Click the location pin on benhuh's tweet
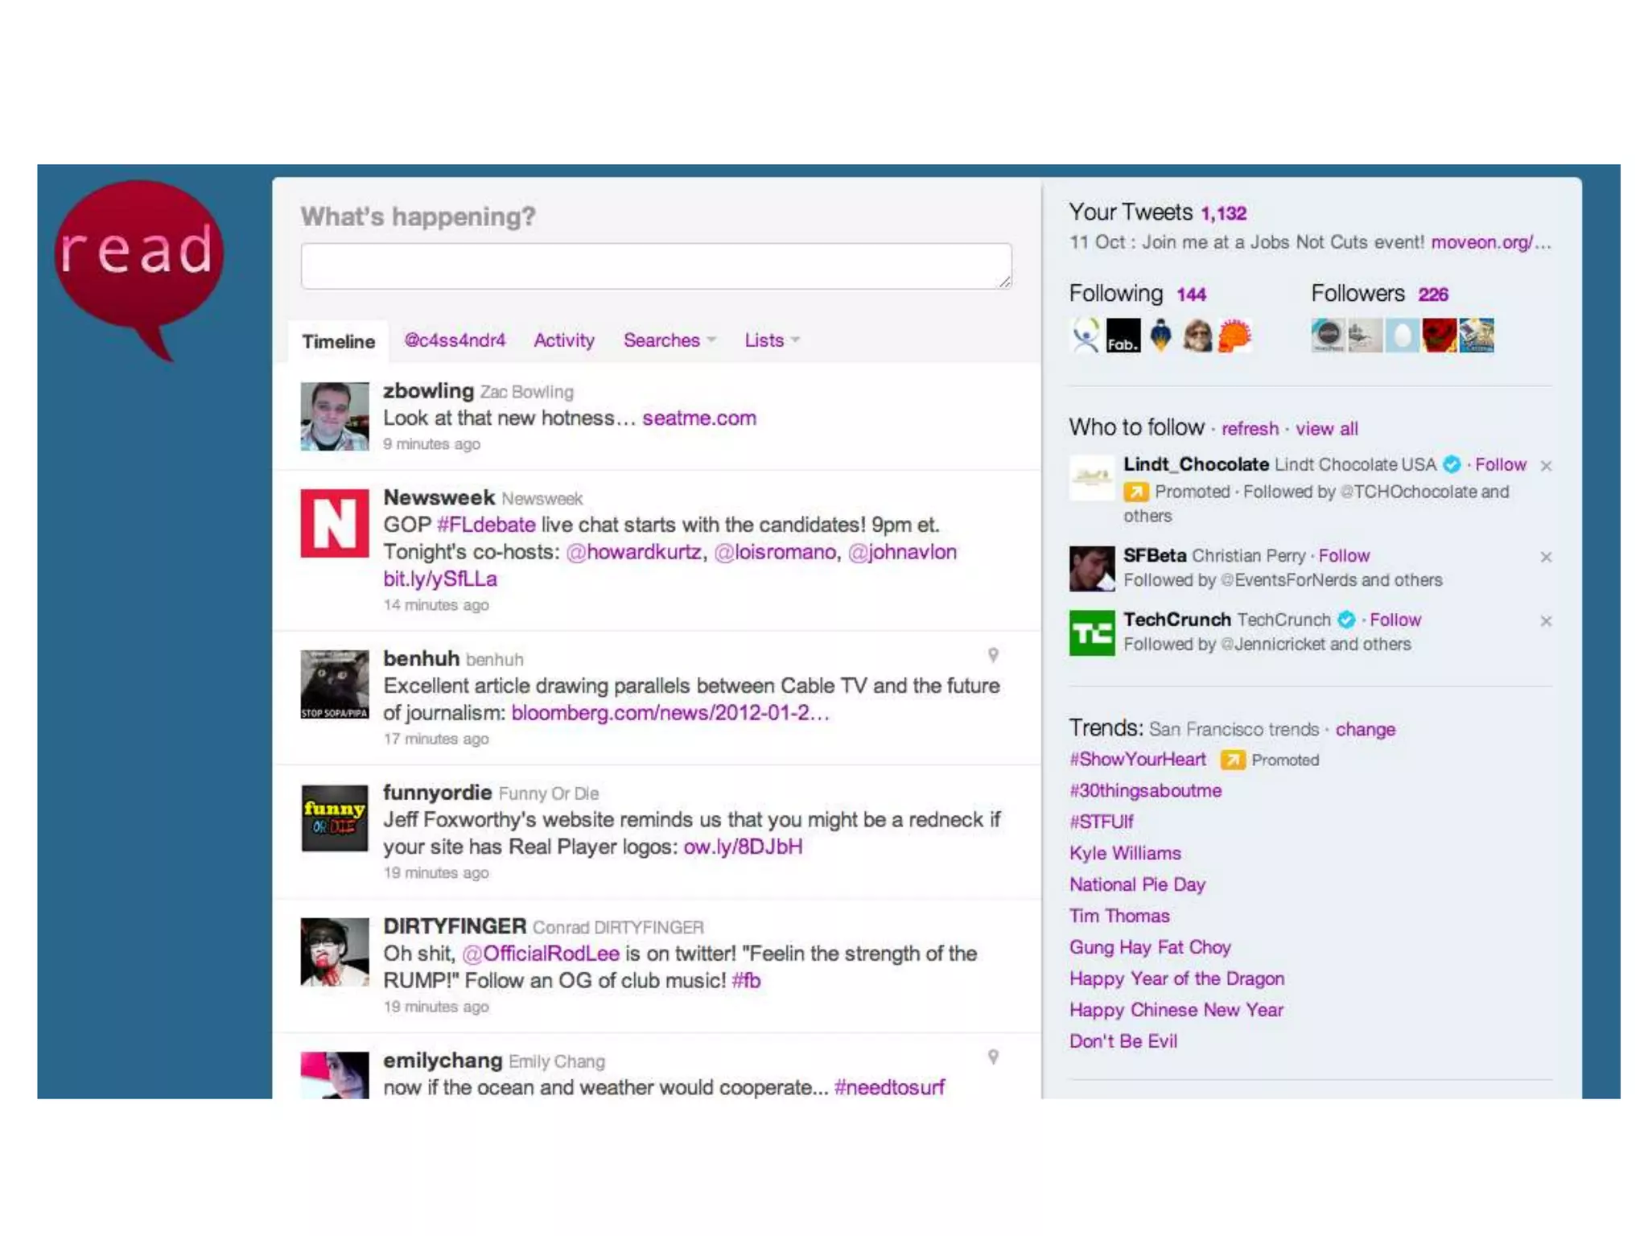The width and height of the screenshot is (1648, 1236). pos(993,655)
